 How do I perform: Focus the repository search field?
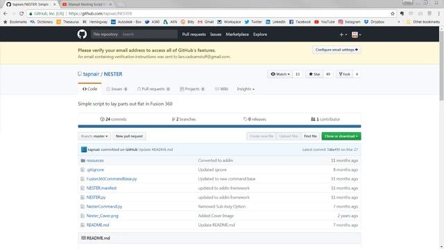tap(148, 34)
